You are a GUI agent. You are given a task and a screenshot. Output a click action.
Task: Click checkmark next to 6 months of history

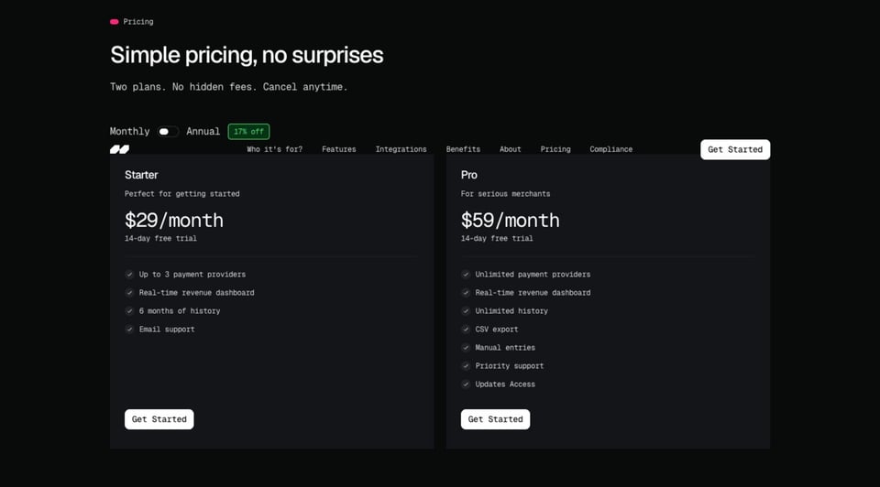[x=129, y=311]
